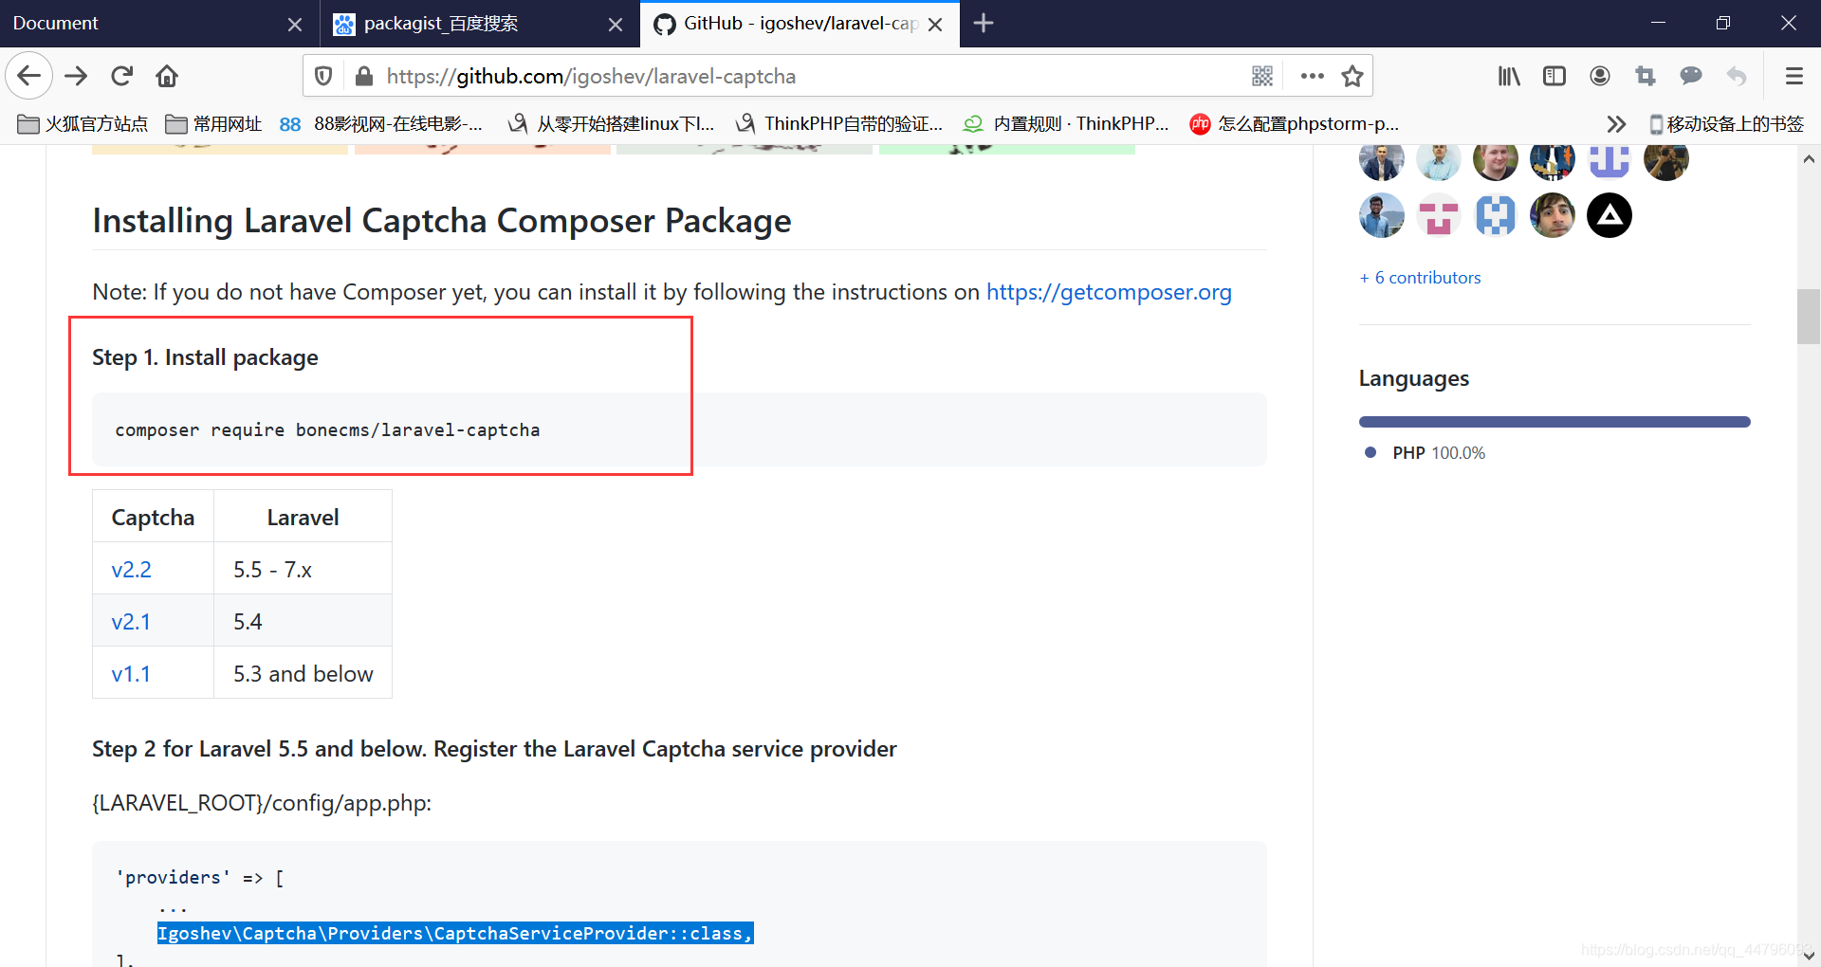Click the scroll down arrow of the scrollbar
The height and width of the screenshot is (967, 1821).
click(x=1809, y=955)
